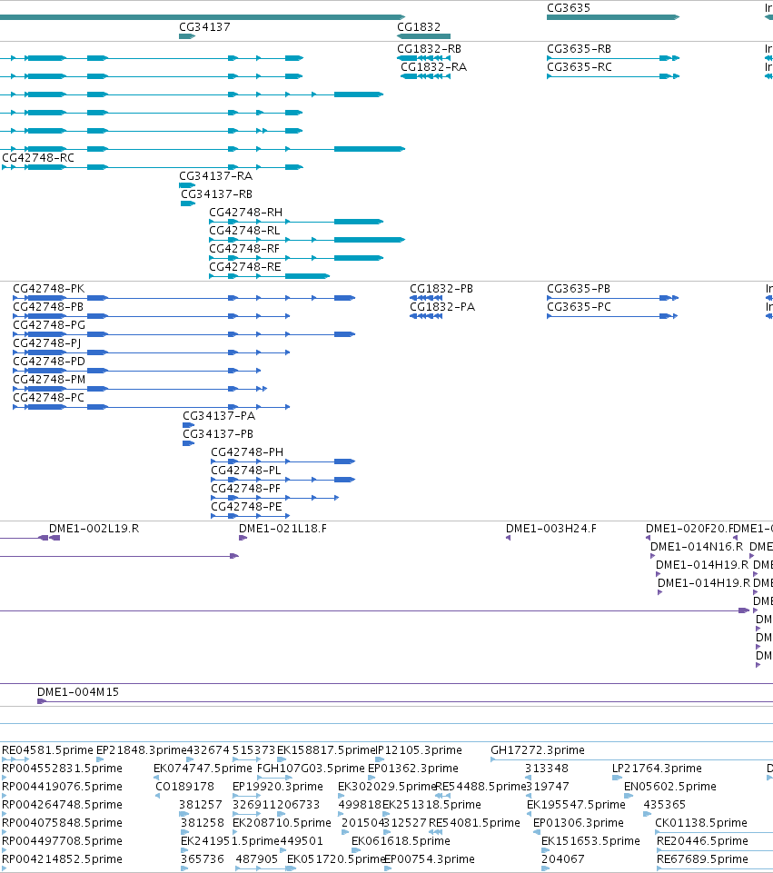Click EST CK01138.5prime

click(701, 823)
